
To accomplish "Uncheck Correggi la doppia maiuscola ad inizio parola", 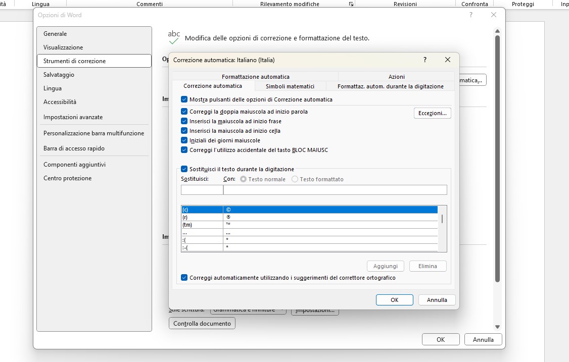I will [x=184, y=112].
